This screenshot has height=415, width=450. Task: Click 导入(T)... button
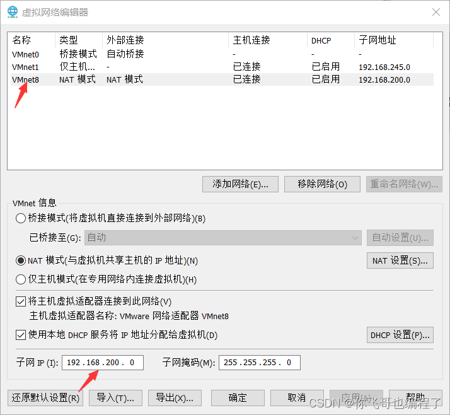pyautogui.click(x=115, y=398)
